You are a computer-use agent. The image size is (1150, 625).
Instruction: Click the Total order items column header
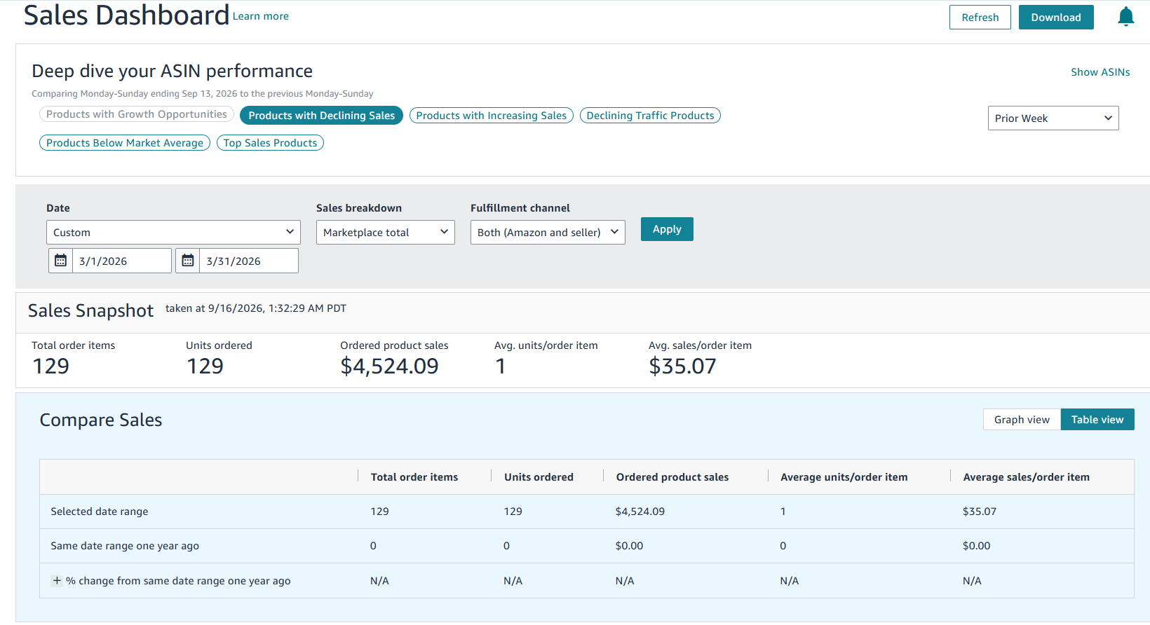414,477
